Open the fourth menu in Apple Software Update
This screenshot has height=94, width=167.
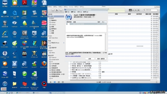click(86, 12)
